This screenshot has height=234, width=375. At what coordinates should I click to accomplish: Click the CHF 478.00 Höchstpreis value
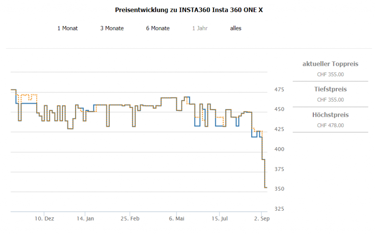coord(330,125)
